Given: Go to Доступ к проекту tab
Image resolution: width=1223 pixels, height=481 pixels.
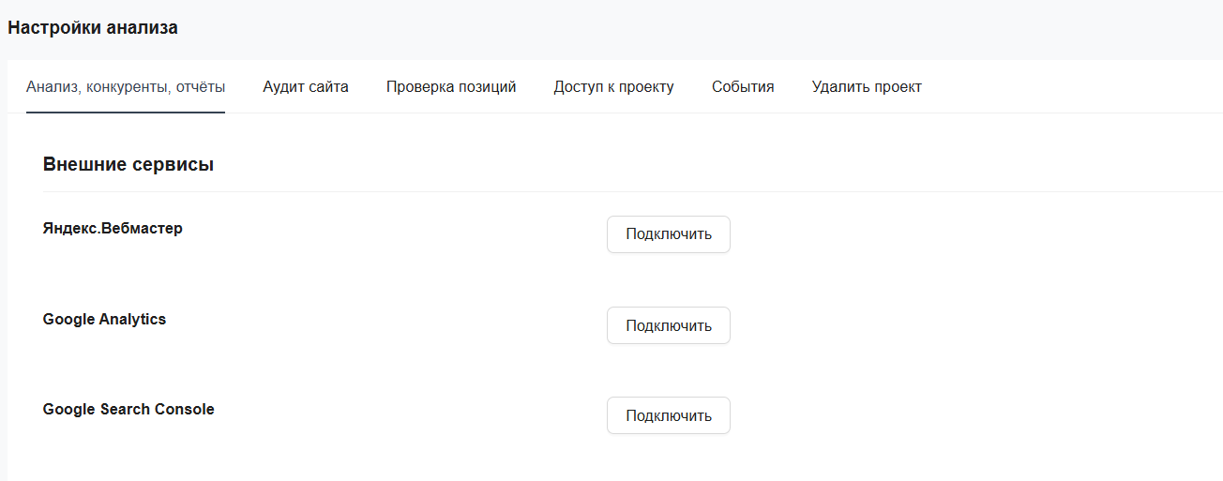Looking at the screenshot, I should 613,87.
